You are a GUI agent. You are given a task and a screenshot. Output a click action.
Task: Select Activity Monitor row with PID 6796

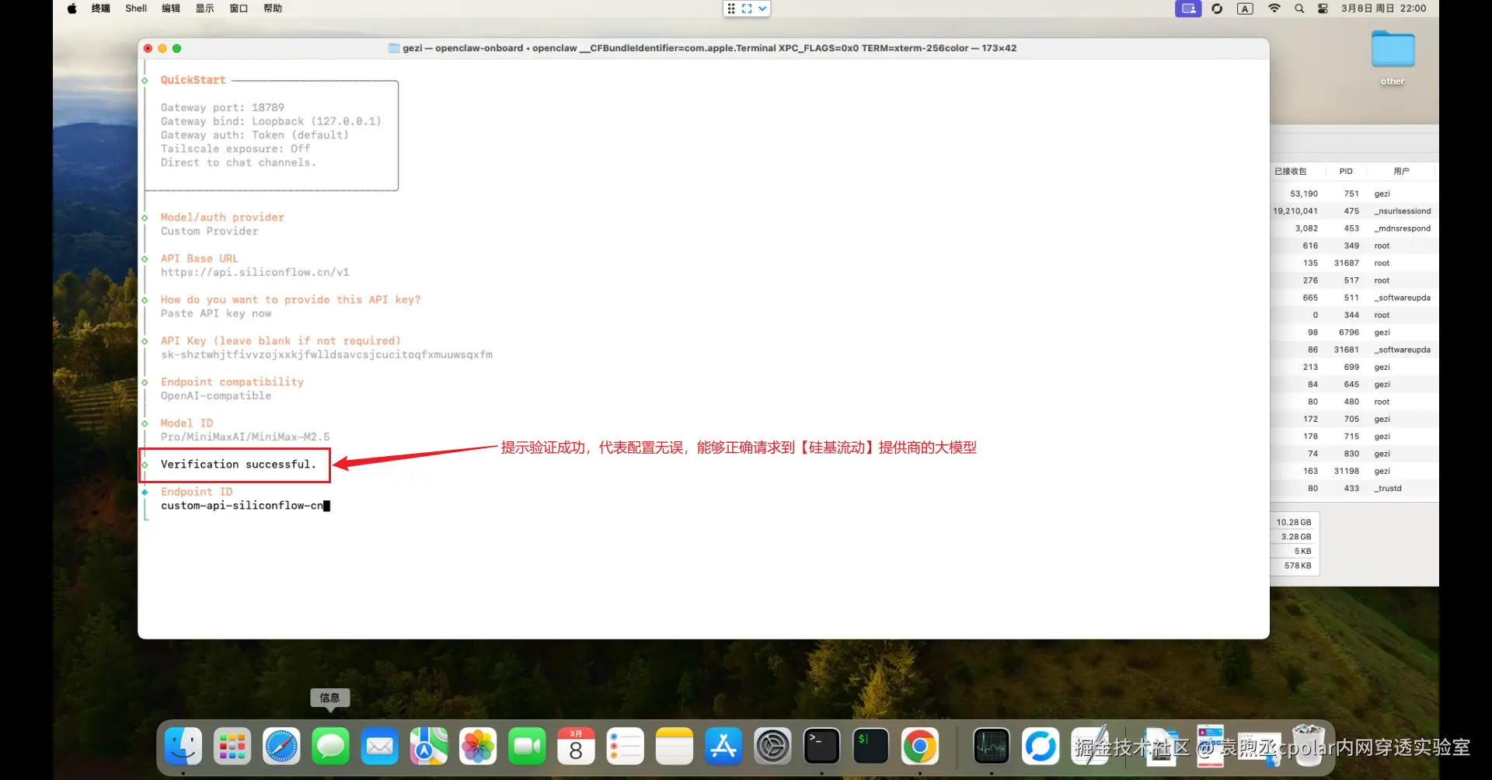[1354, 332]
